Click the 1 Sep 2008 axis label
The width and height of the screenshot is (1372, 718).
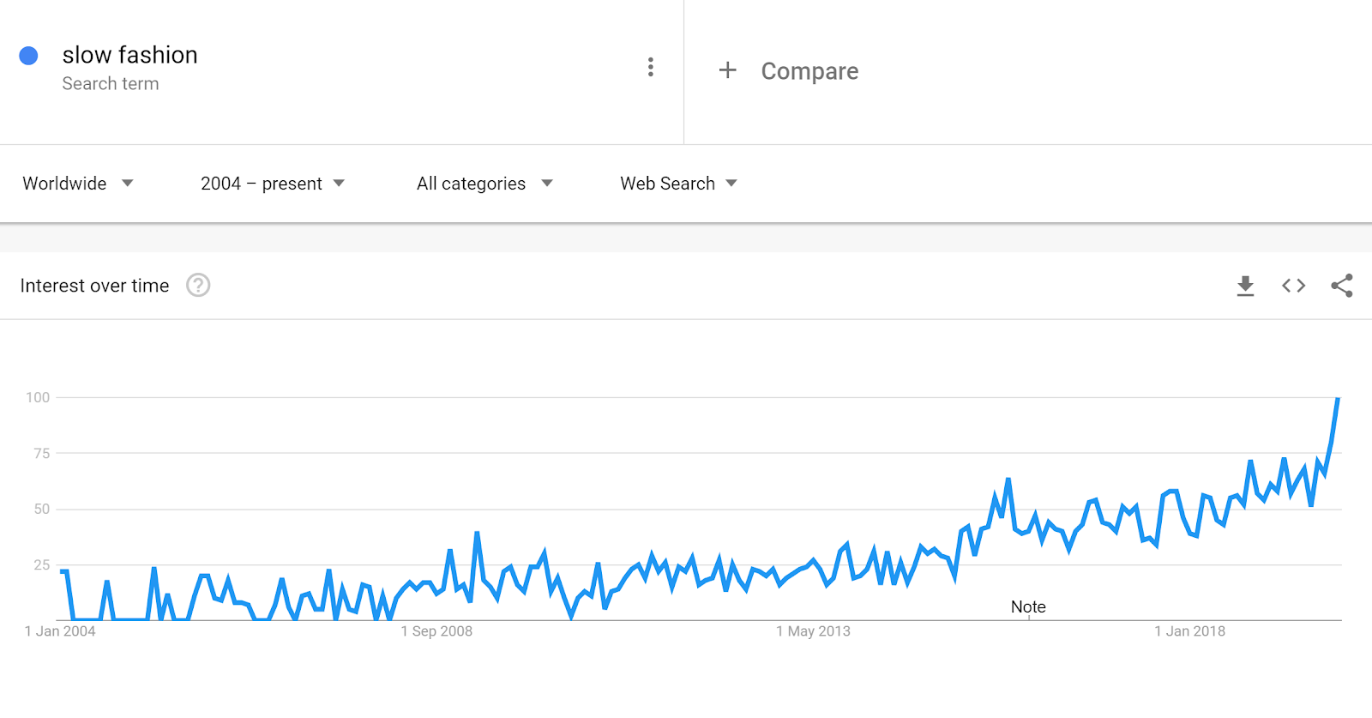[436, 631]
